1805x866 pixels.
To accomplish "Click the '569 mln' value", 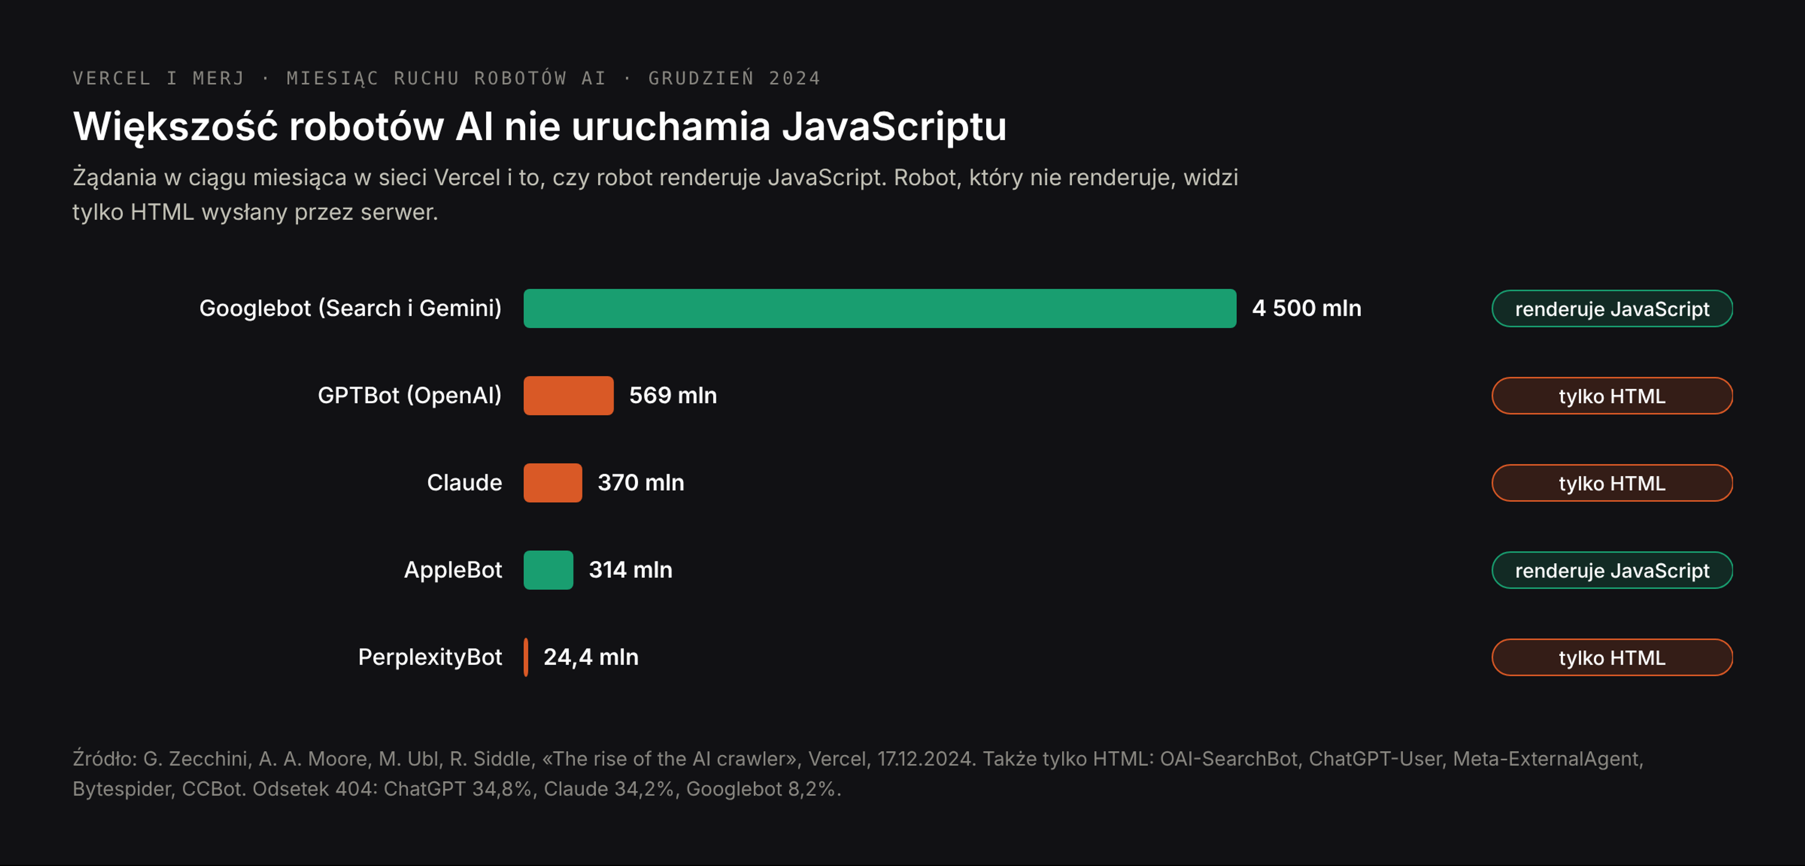I will coord(673,395).
